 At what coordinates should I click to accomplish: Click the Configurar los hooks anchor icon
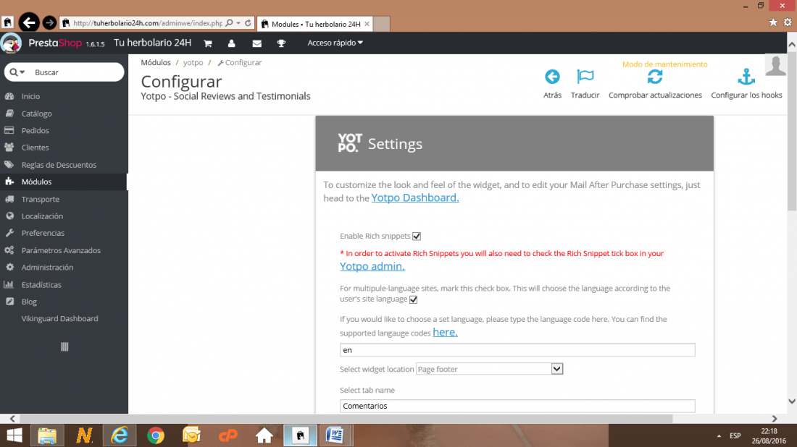(746, 77)
